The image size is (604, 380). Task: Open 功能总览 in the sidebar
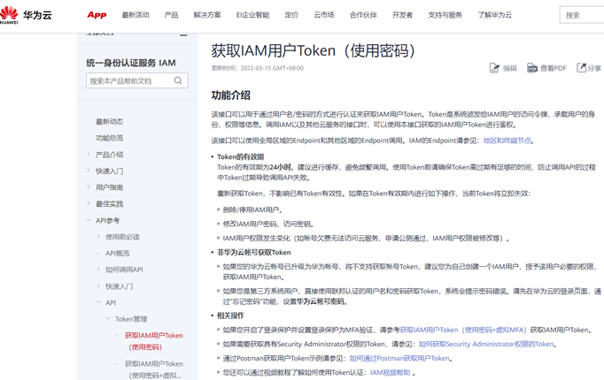coord(110,138)
